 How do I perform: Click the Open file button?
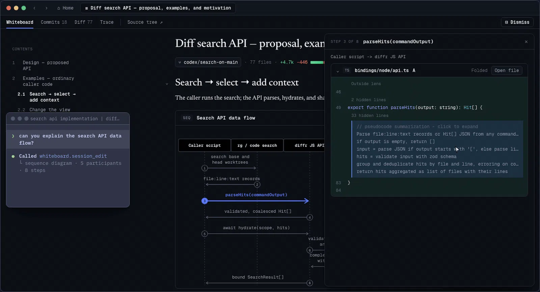coord(507,70)
